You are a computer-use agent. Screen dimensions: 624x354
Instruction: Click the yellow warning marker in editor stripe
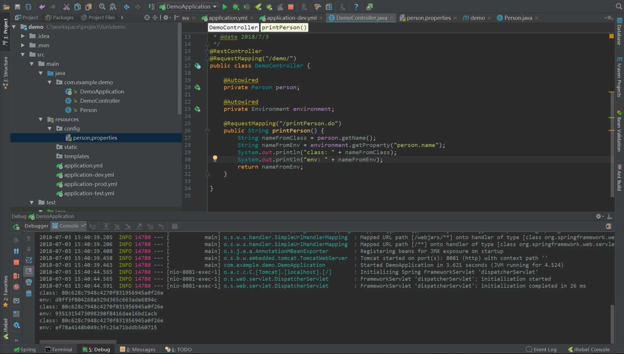611,36
